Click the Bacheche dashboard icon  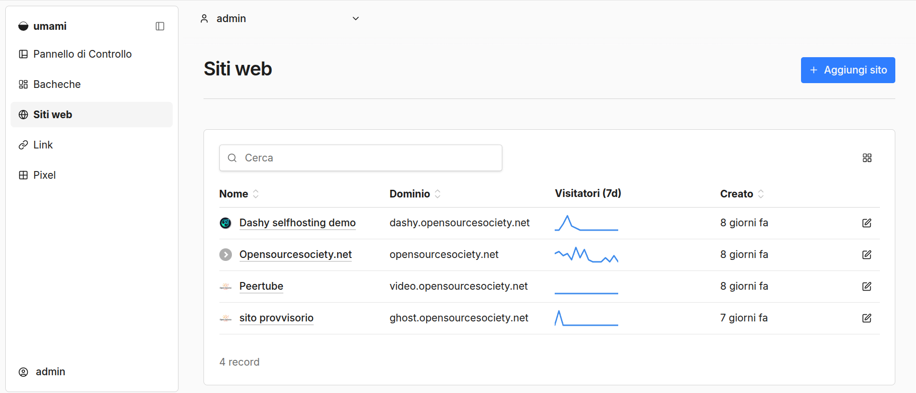tap(23, 84)
